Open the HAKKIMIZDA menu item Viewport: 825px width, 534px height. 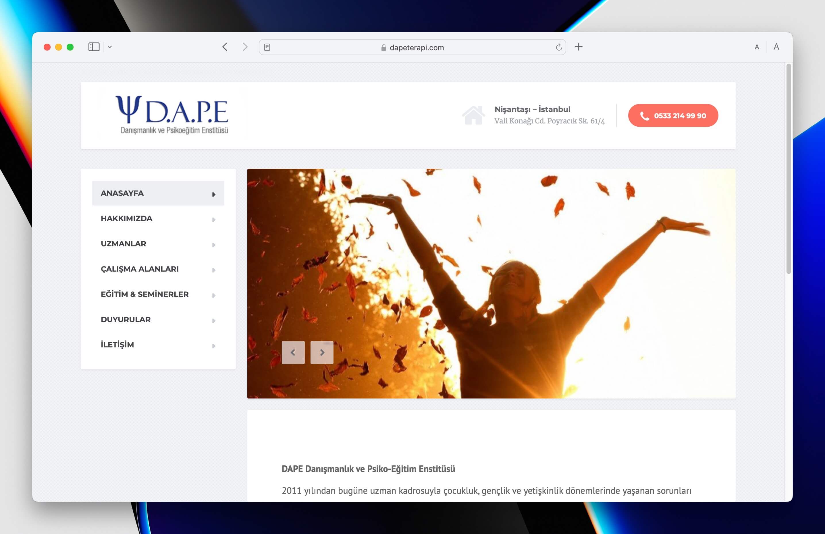tap(158, 218)
